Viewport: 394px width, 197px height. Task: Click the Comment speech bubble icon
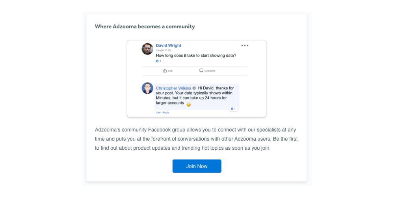[201, 71]
